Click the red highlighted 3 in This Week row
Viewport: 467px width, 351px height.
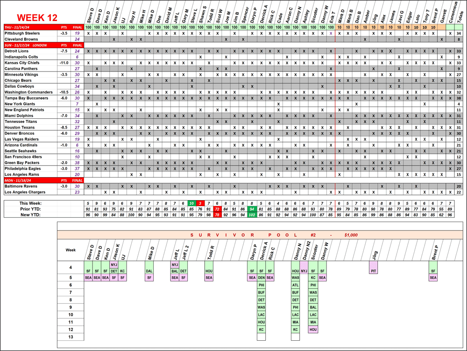[x=200, y=203]
